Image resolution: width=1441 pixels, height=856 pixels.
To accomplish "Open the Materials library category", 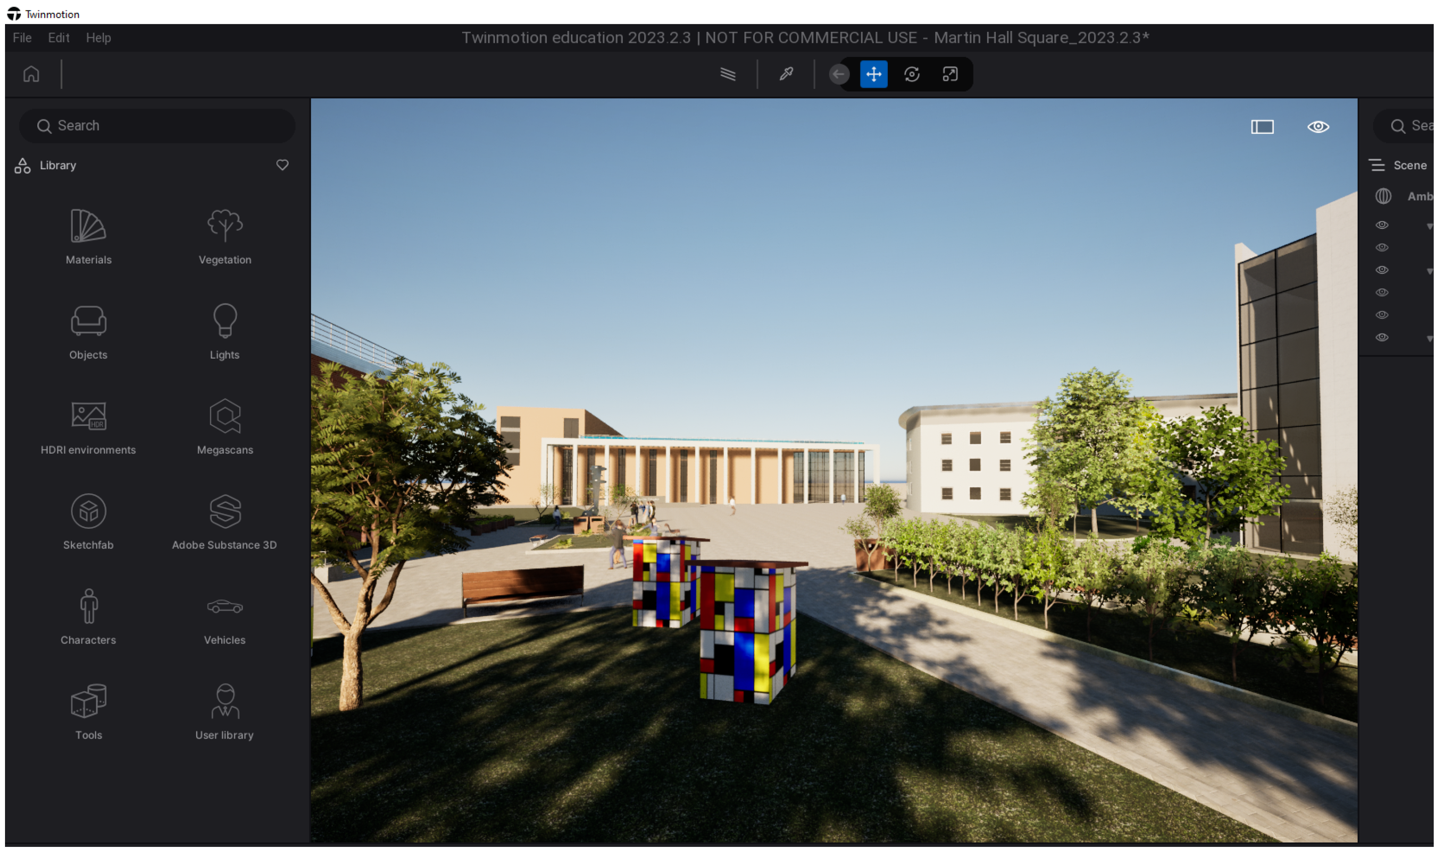I will (x=88, y=237).
